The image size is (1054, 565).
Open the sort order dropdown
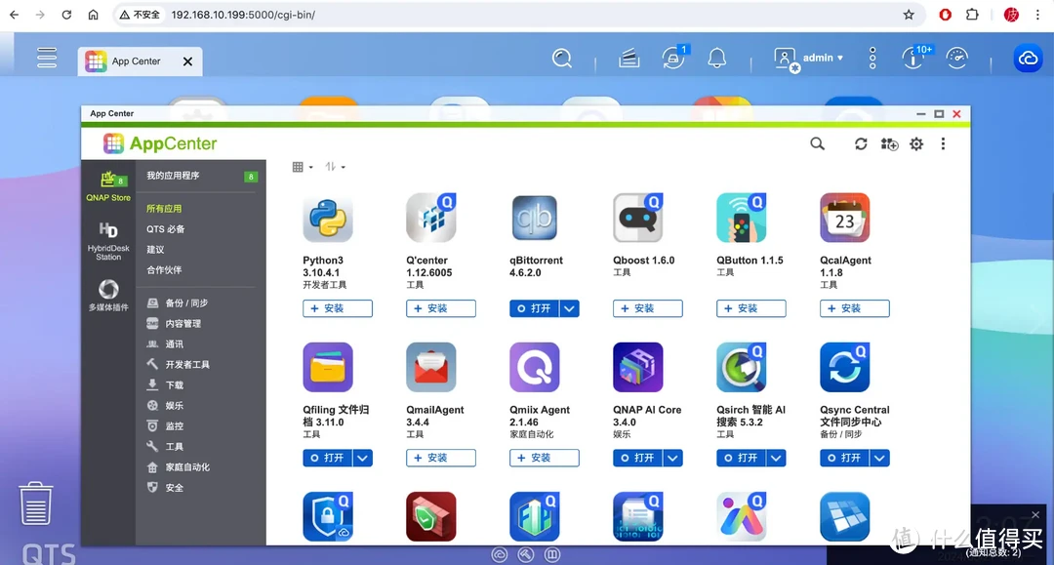coord(335,167)
